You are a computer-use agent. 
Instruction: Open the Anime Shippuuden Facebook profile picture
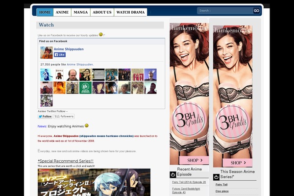46,52
